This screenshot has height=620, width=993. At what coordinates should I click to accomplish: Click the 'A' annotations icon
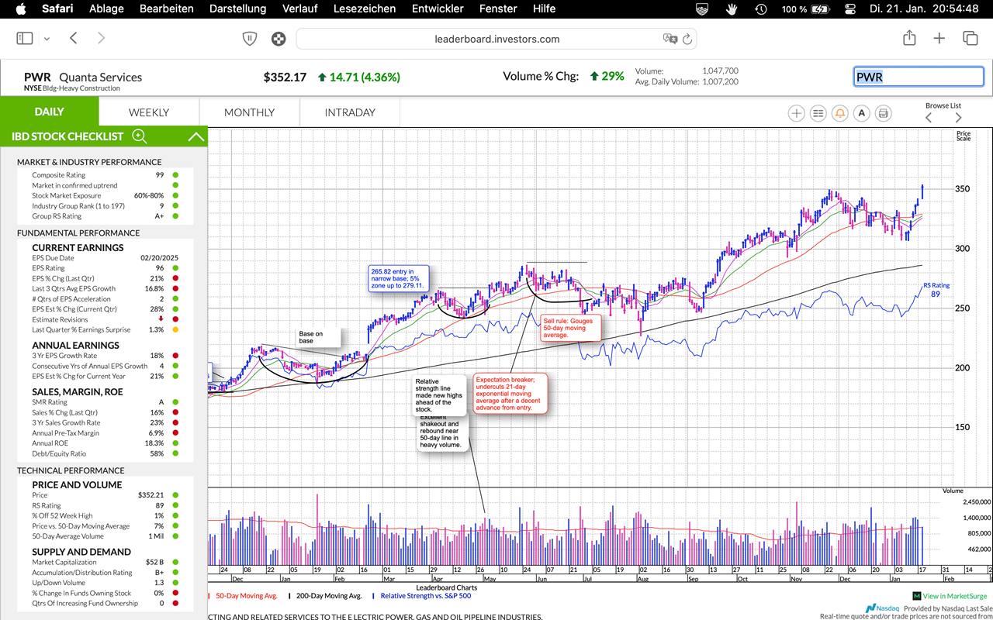pos(861,113)
